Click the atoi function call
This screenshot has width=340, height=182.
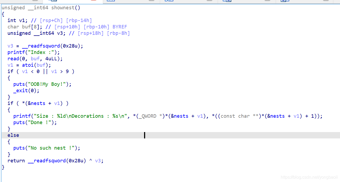click(x=28, y=65)
